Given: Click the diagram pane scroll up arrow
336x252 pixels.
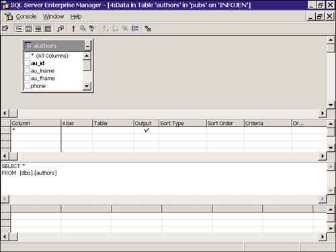Looking at the screenshot, I should (331, 40).
